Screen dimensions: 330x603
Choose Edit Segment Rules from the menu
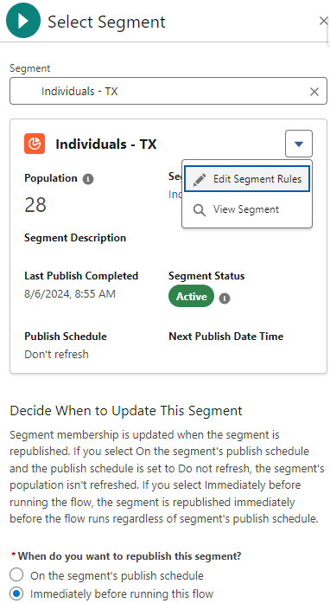coord(247,179)
